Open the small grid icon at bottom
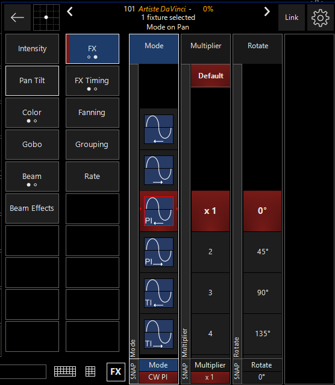 click(90, 371)
